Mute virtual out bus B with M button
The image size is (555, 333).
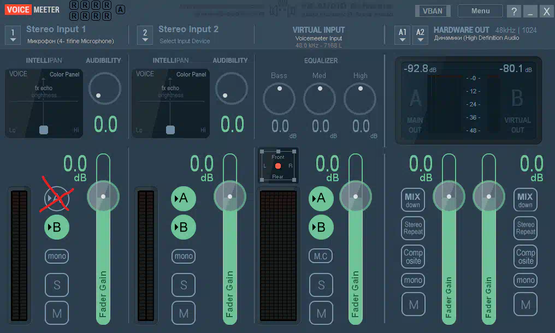coord(526,304)
